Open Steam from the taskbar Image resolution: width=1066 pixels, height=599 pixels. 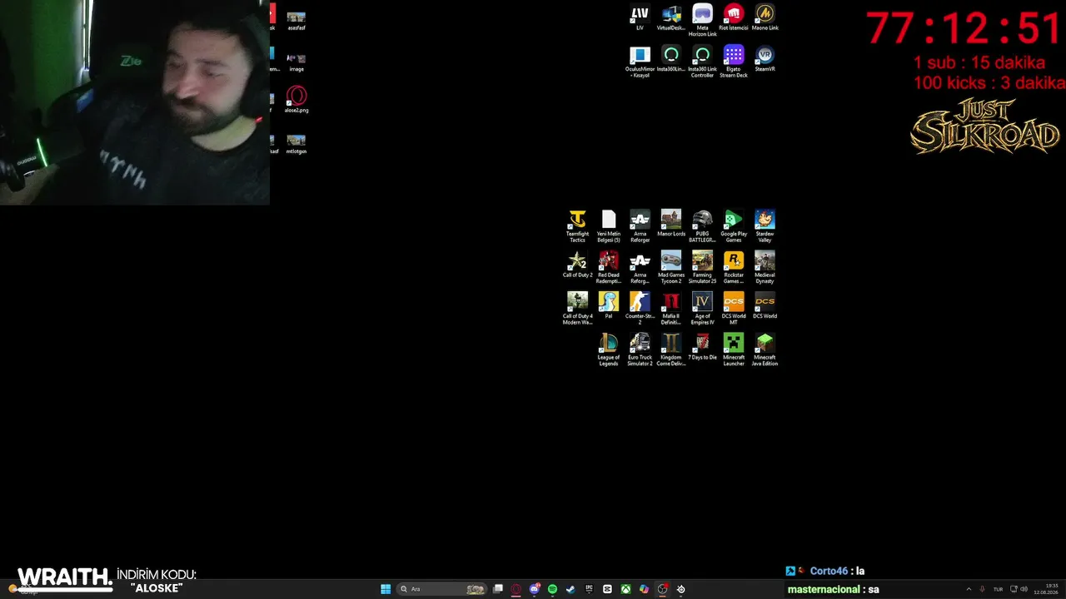[x=570, y=589]
